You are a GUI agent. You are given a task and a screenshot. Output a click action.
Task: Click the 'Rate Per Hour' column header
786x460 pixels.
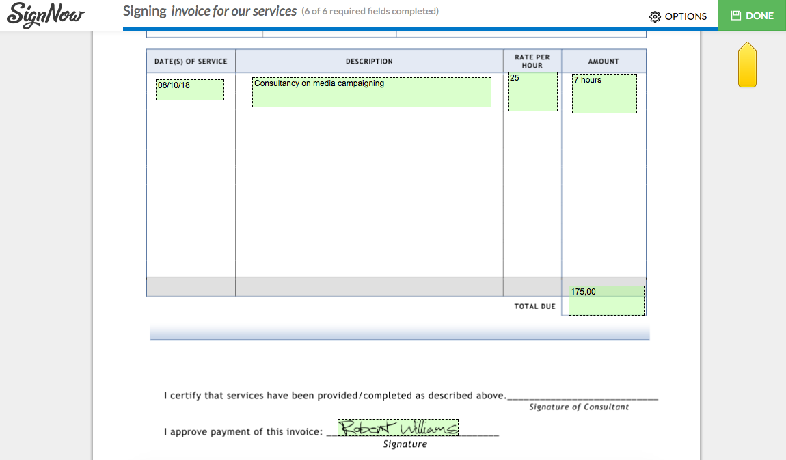click(532, 62)
